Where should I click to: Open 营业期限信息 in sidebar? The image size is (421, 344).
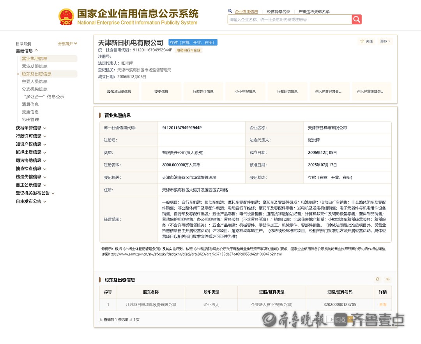(x=34, y=66)
